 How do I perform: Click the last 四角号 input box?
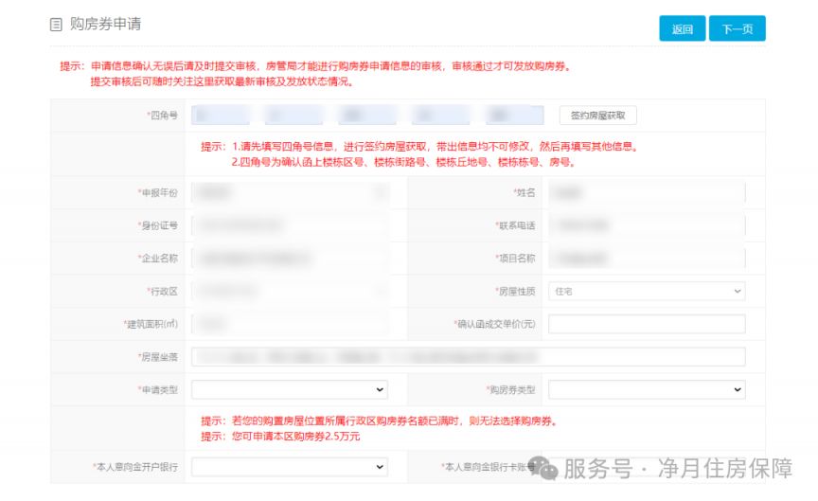[x=515, y=116]
